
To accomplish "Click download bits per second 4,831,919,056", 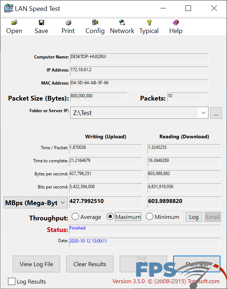I will click(184, 188).
